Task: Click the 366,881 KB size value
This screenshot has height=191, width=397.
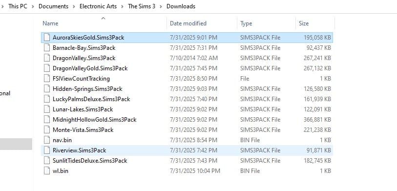Action: (317, 120)
